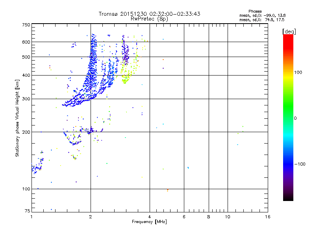This screenshot has height=236, width=315.
Task: Click y-axis tick label '400'
Action: click(26, 76)
